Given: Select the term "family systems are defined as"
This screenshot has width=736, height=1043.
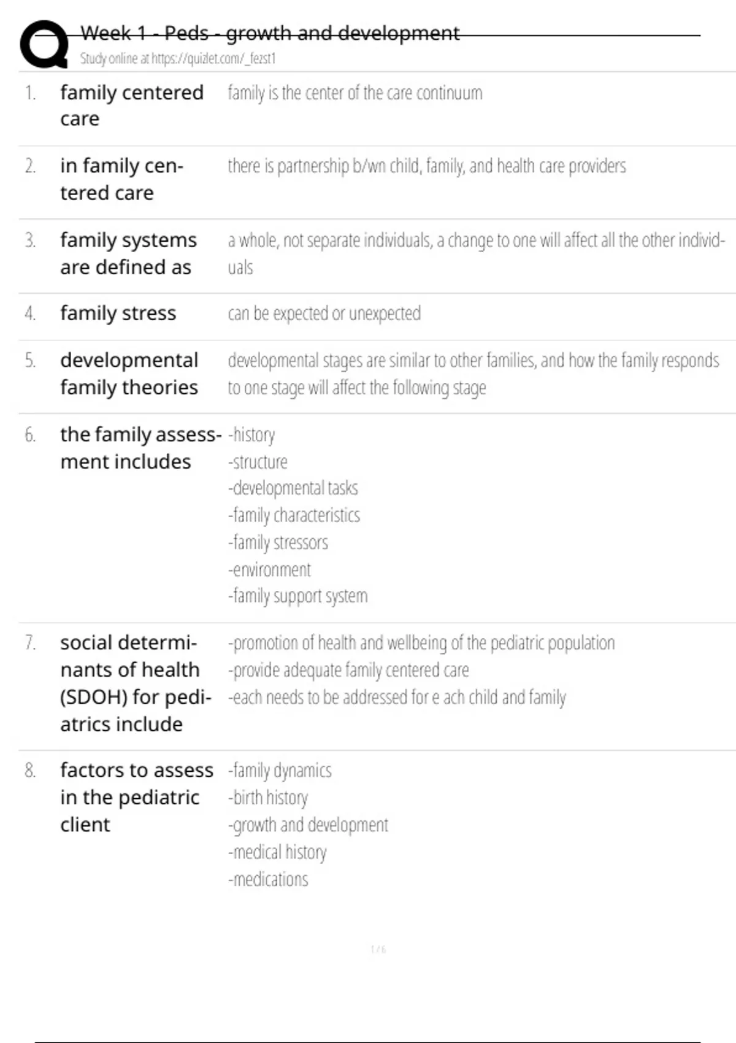Looking at the screenshot, I should [x=128, y=253].
